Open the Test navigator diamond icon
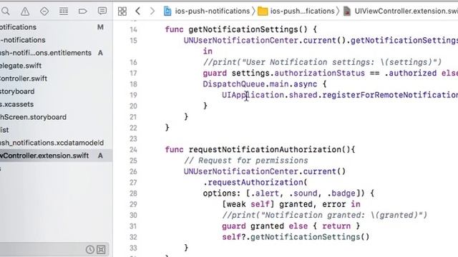 [x=44, y=11]
